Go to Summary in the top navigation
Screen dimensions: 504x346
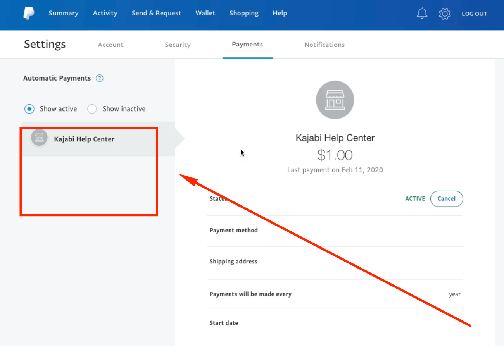click(x=63, y=13)
